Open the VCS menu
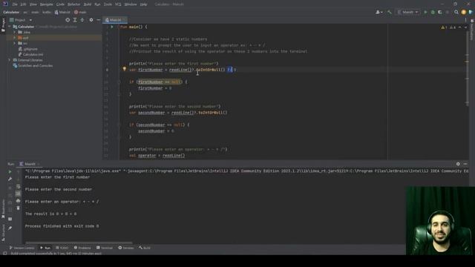The image size is (475, 267). pos(118,4)
